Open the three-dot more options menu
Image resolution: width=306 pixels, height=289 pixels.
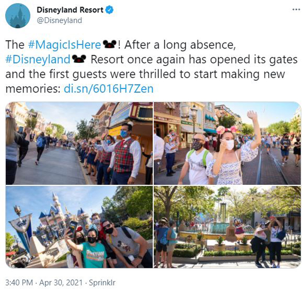coord(296,9)
